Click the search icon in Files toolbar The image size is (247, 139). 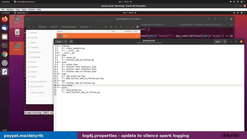106,27
